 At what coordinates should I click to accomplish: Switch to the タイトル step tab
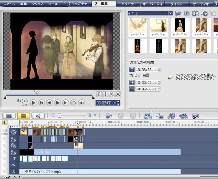[x=177, y=4]
